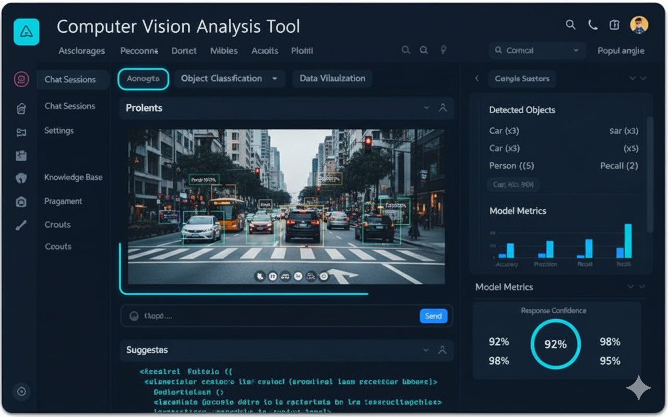The image size is (668, 417).
Task: Click sidebar icon beside lower Chat Sessions
Action: (21, 108)
